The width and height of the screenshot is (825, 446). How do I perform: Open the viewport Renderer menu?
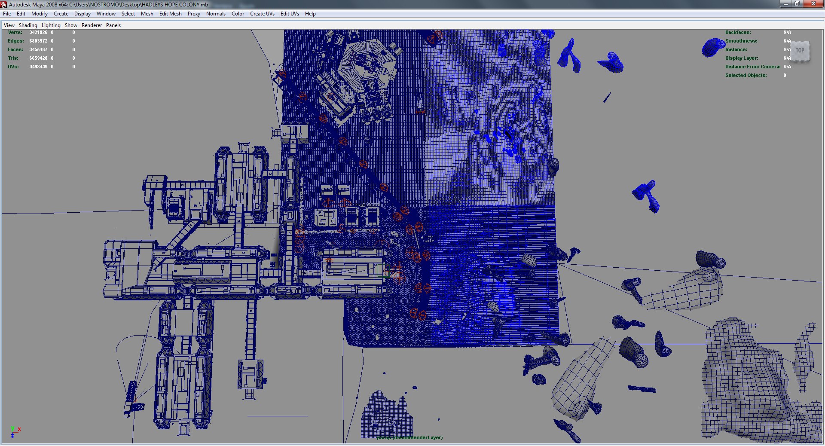pyautogui.click(x=92, y=25)
